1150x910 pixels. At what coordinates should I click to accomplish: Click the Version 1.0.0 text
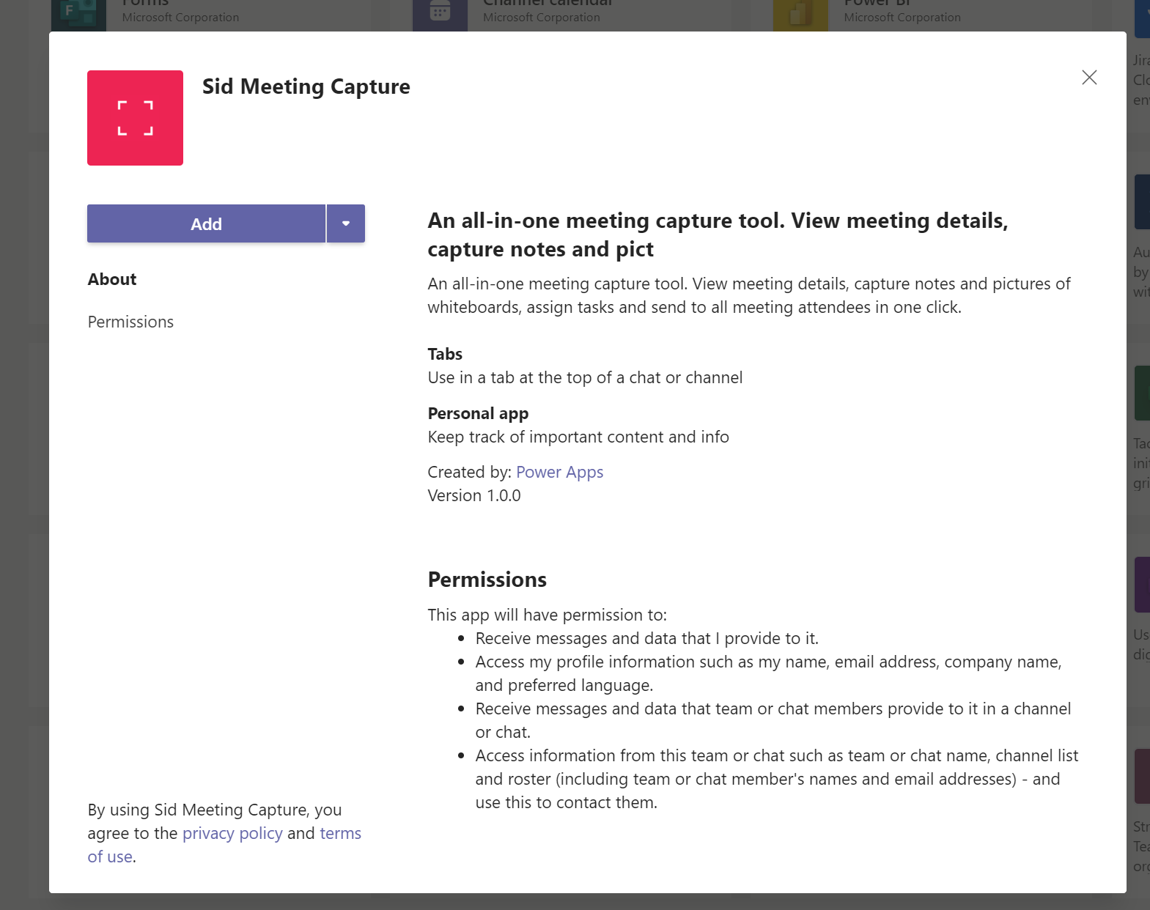pyautogui.click(x=474, y=495)
